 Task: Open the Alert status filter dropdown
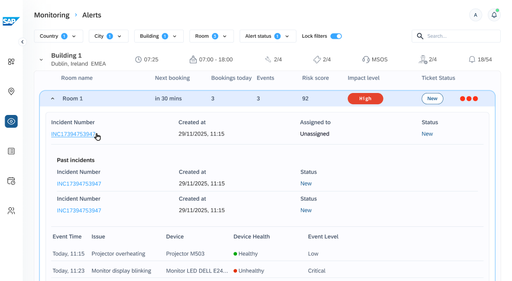click(268, 36)
